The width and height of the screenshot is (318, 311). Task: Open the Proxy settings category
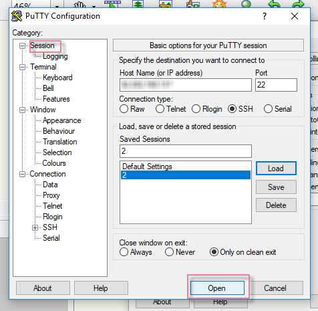pyautogui.click(x=51, y=195)
